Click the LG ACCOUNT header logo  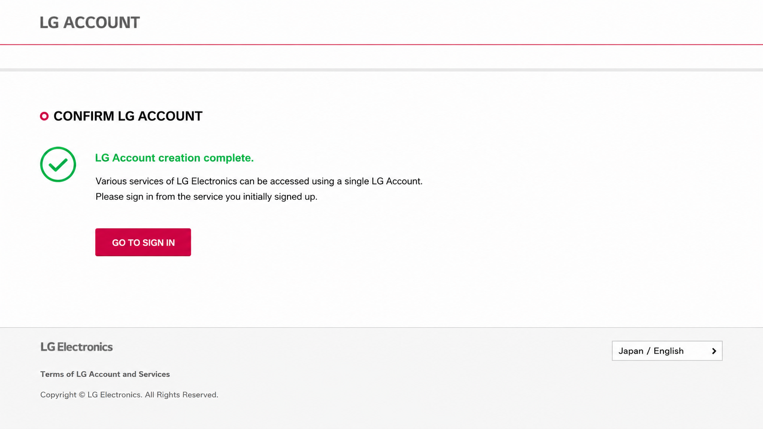(89, 22)
